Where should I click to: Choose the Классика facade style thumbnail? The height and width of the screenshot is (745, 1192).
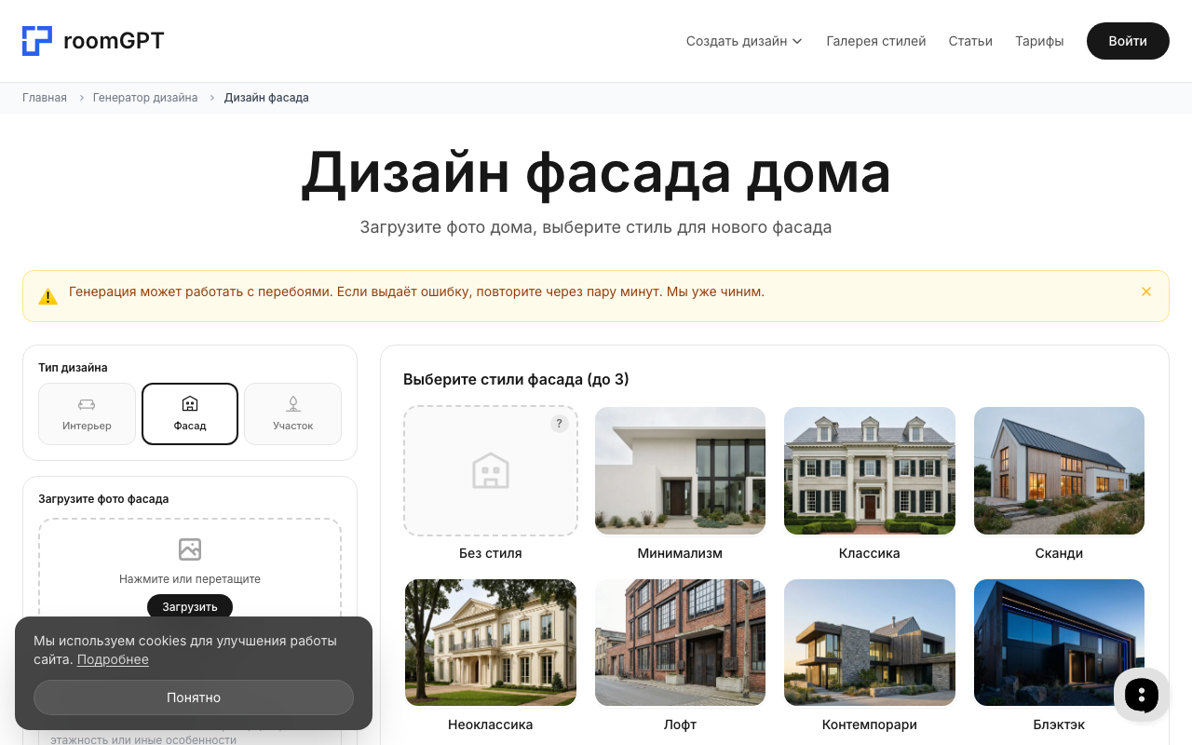tap(870, 471)
